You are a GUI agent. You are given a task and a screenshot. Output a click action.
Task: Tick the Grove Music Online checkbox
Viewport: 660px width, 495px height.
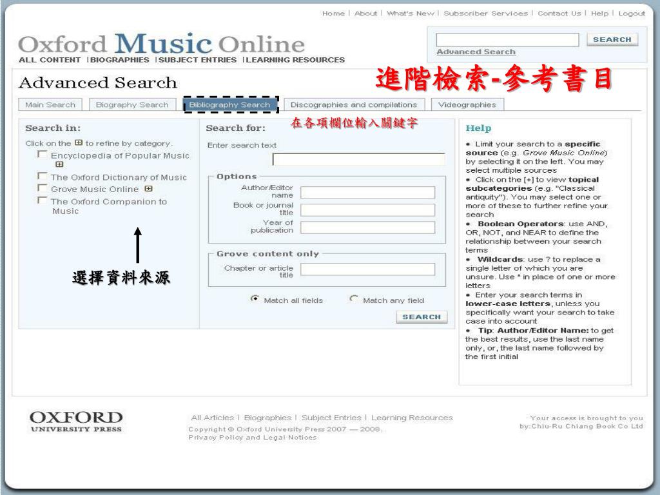(42, 188)
